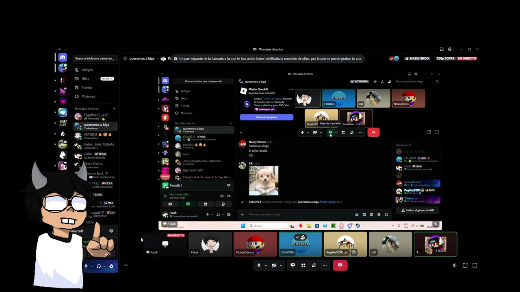520x292 pixels.
Task: Open the inbox icon in the outer title bar
Action: click(442, 49)
